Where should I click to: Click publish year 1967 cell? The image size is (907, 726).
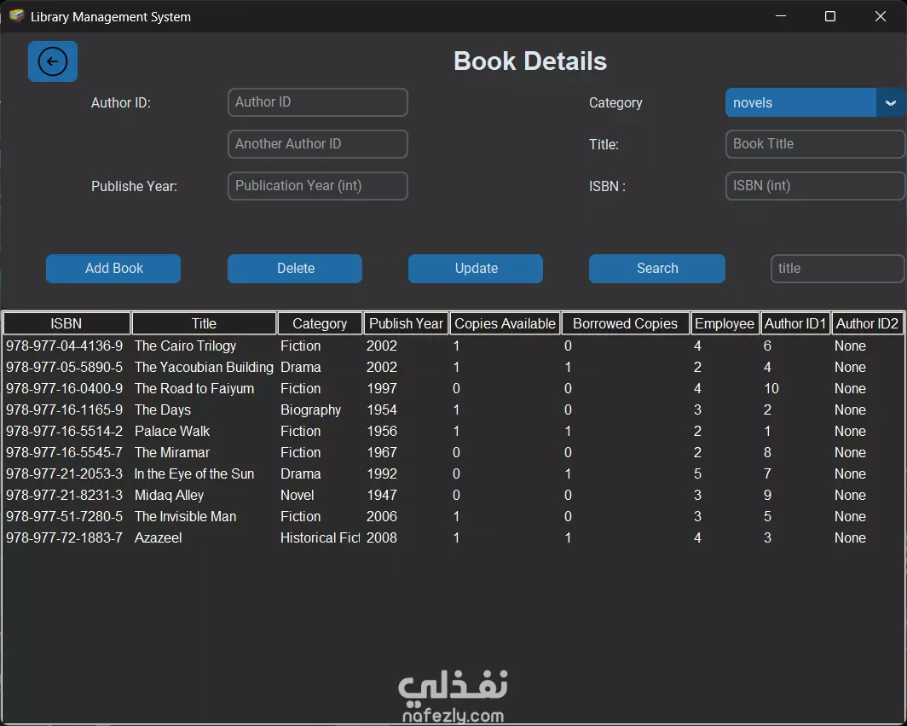point(382,453)
